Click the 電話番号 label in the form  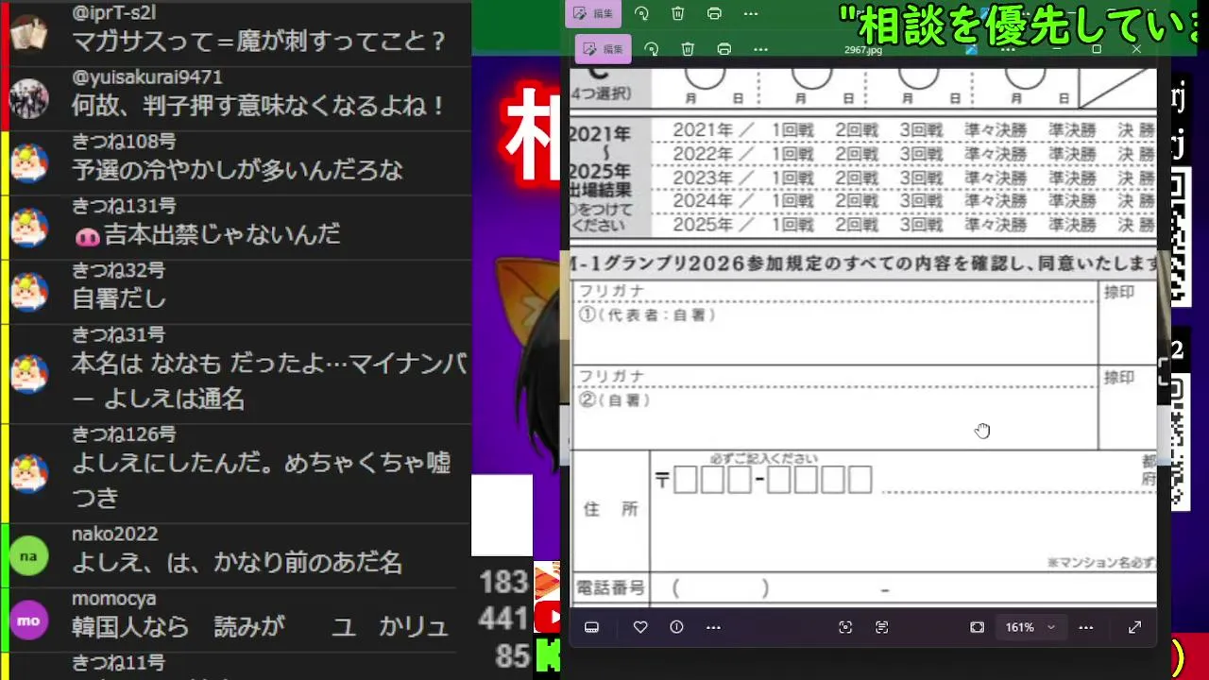[610, 587]
